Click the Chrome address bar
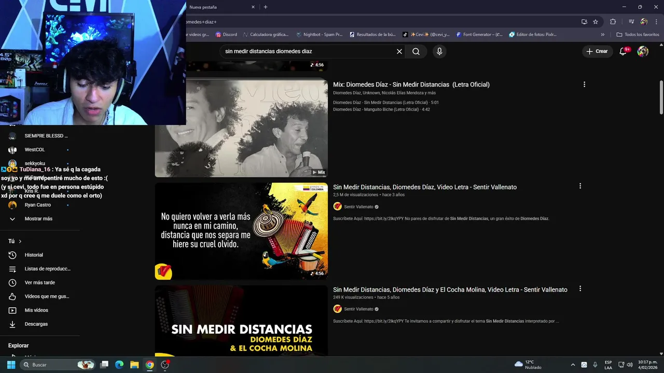The width and height of the screenshot is (664, 373). pyautogui.click(x=381, y=22)
